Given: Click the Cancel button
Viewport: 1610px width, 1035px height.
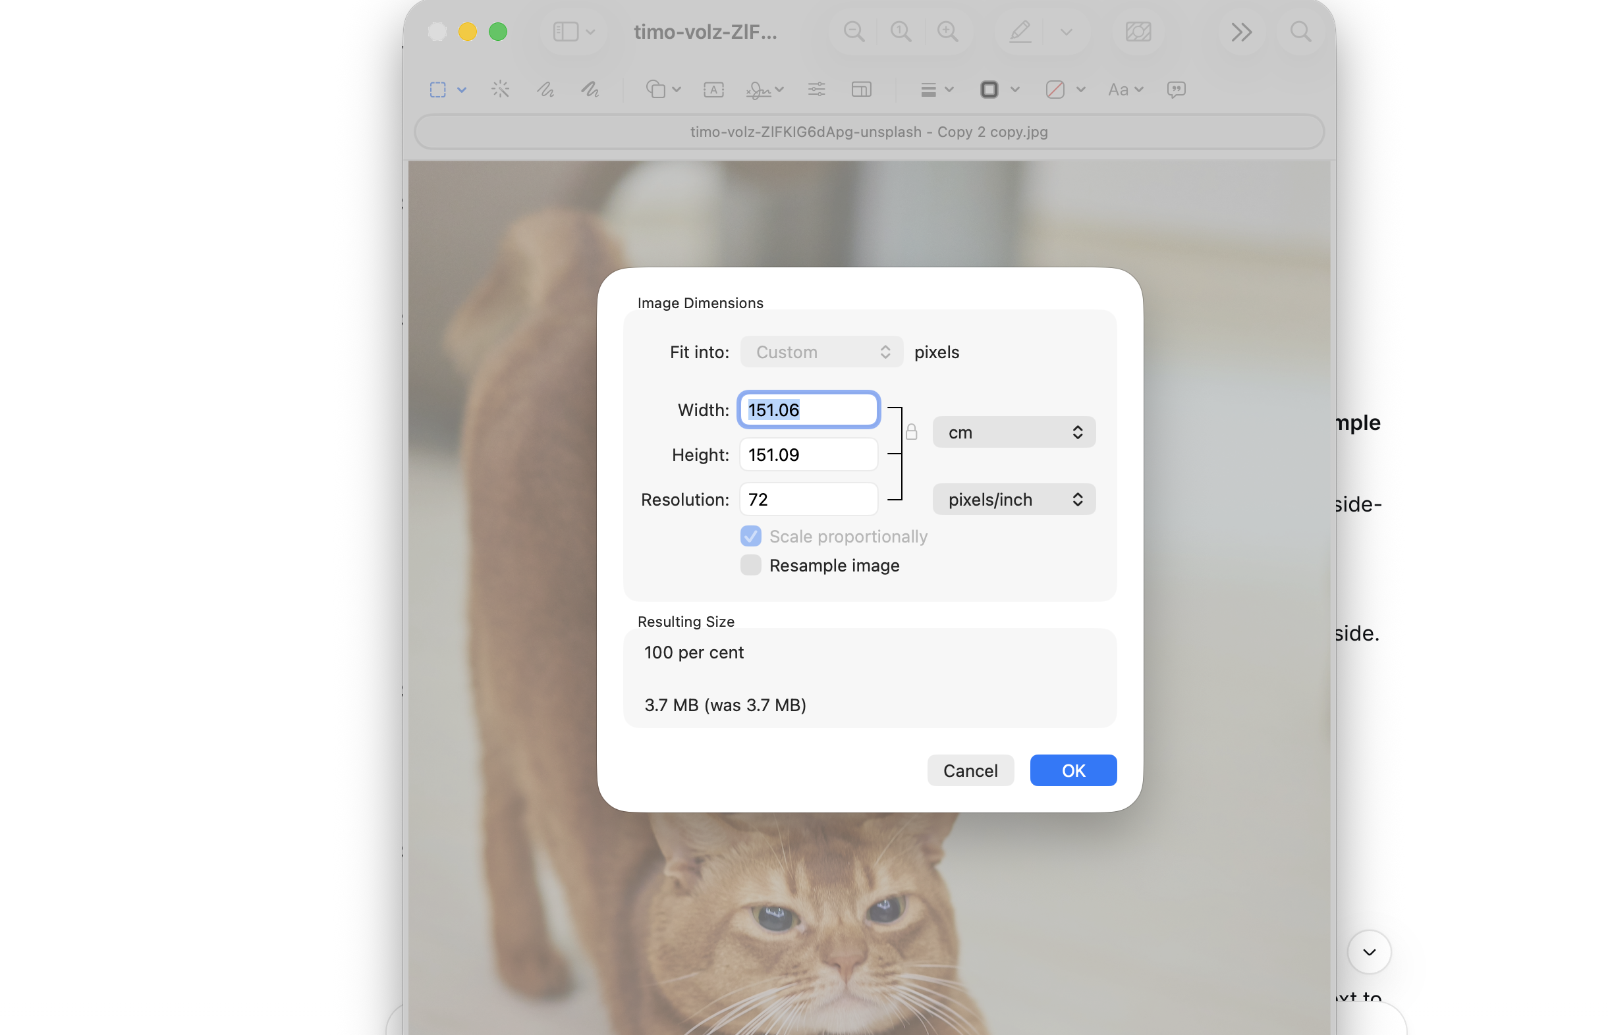Looking at the screenshot, I should tap(970, 770).
